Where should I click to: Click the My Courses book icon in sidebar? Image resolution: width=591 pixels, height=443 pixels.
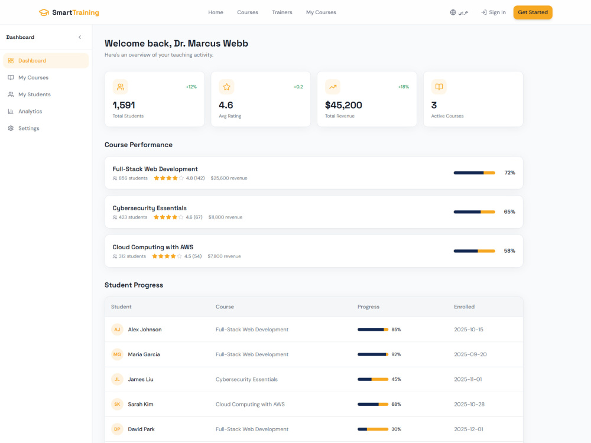(x=11, y=77)
